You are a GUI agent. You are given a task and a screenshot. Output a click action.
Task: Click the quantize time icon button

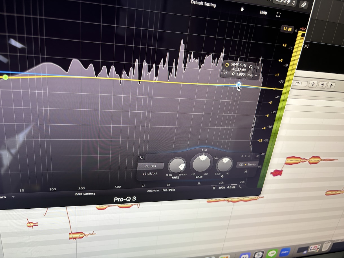point(323,85)
